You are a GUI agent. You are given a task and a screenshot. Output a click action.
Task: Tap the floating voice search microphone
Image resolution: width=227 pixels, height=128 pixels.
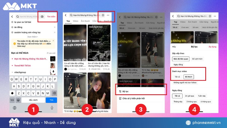[53, 72]
